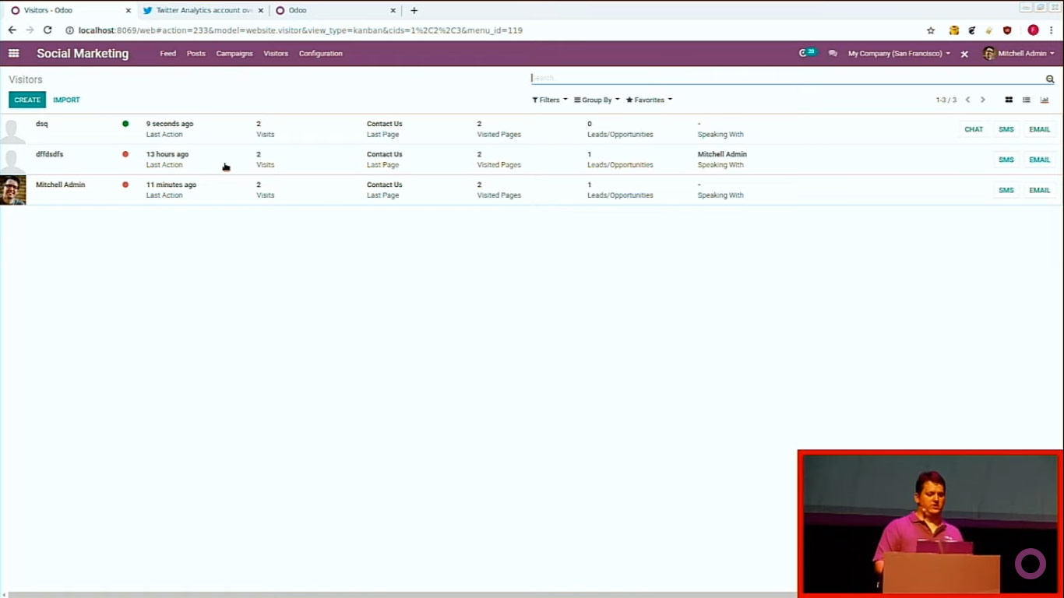Open the My Company (San Francisco) switcher
The height and width of the screenshot is (598, 1064).
click(x=899, y=54)
